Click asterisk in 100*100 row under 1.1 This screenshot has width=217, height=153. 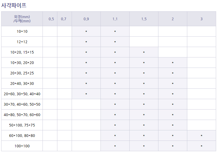[115, 146]
